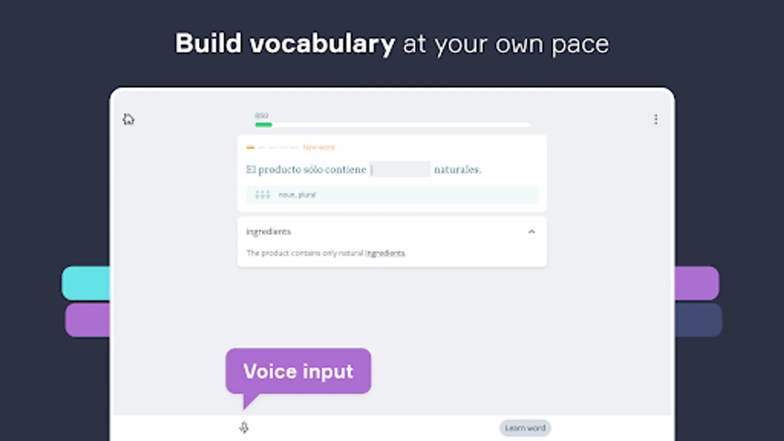This screenshot has width=784, height=441.
Task: Click the "Build vocabulary" headline text
Action: (x=285, y=44)
